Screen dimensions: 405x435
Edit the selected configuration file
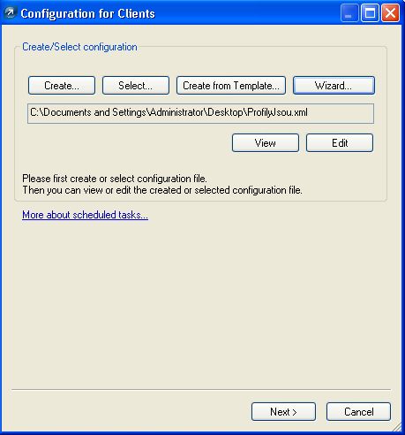(x=340, y=143)
